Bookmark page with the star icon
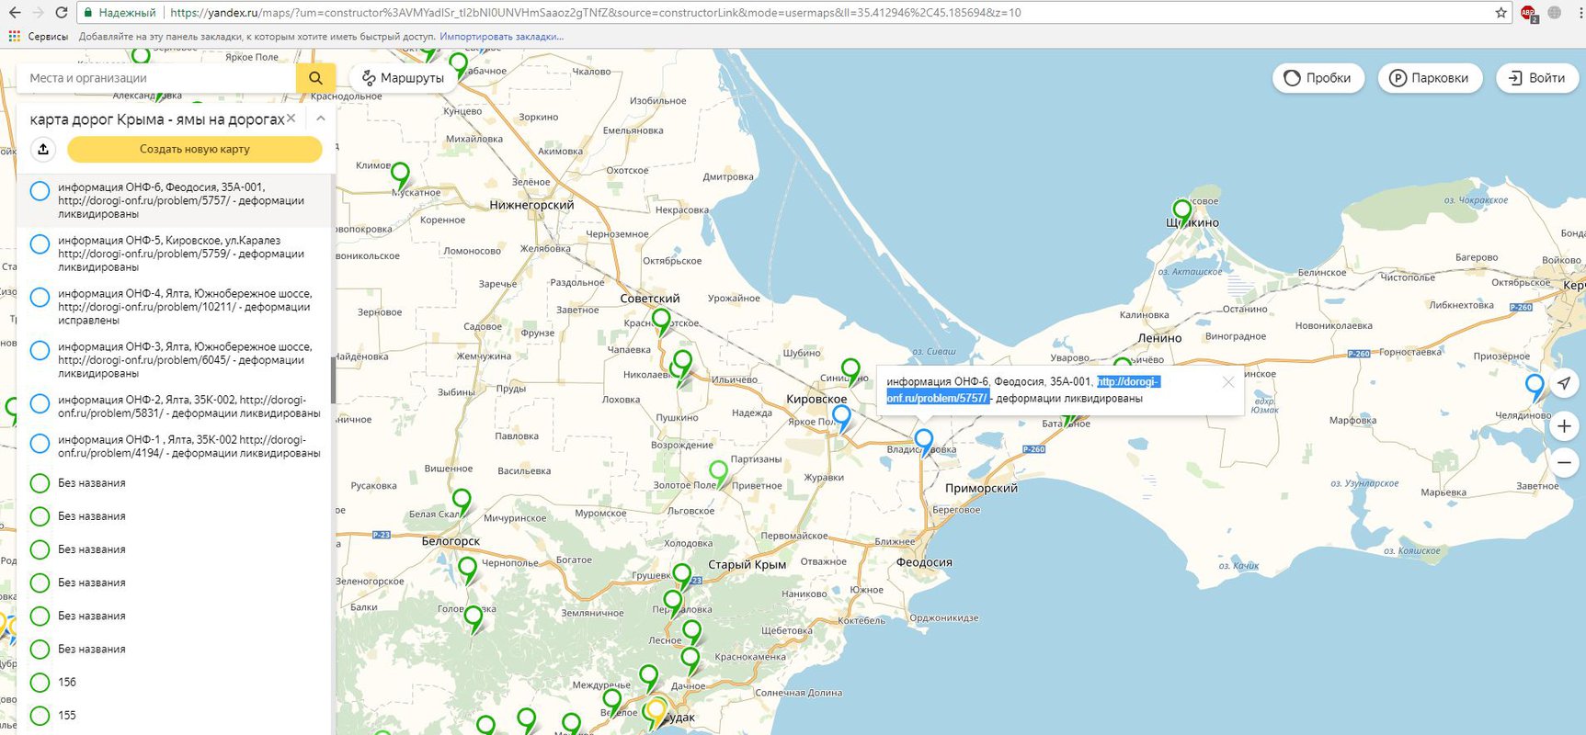 click(x=1500, y=13)
